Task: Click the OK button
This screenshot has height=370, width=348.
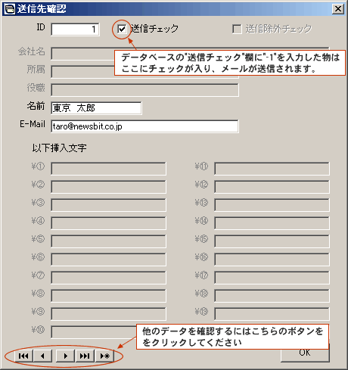Action: click(x=305, y=355)
